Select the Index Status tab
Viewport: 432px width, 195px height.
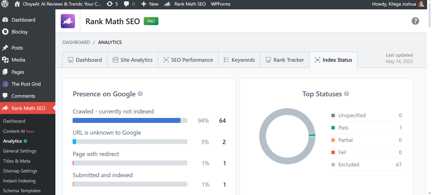(333, 60)
